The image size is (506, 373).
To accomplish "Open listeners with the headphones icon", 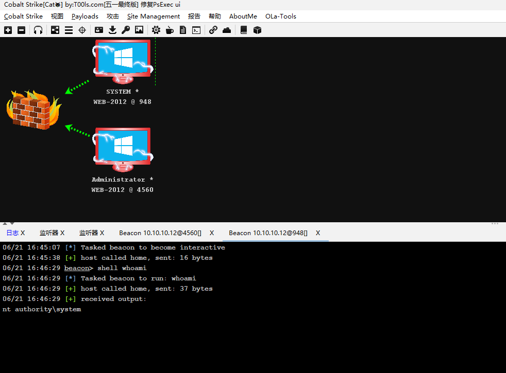I will 38,30.
